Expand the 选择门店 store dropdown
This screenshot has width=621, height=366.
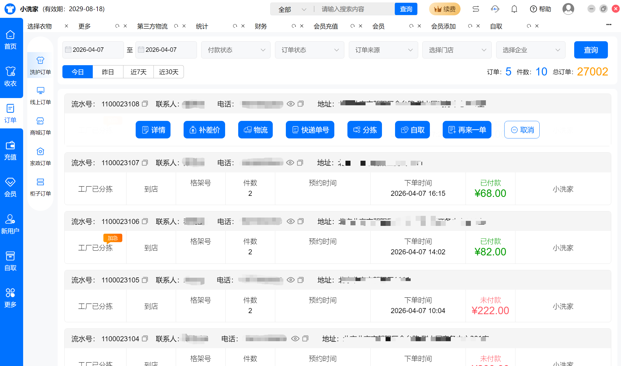pos(457,50)
